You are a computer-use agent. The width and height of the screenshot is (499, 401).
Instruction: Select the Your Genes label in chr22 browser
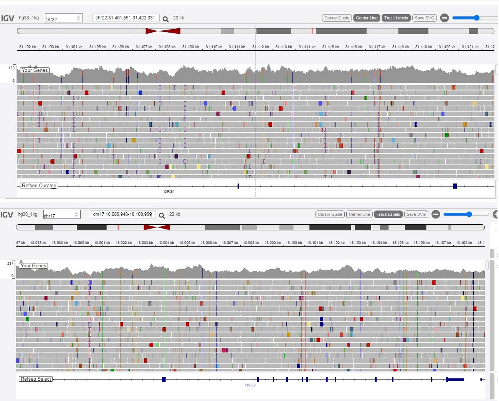(35, 70)
